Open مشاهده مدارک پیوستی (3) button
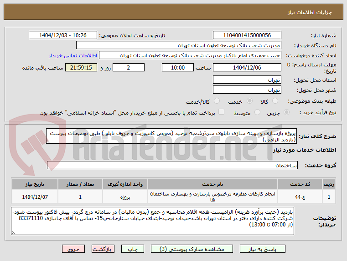Screen dimensions: 347x261 (192, 249)
